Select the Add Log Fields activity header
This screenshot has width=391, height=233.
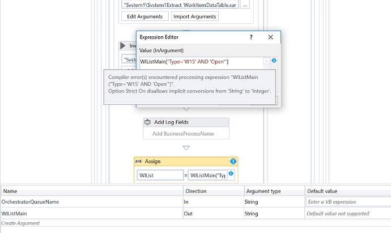coord(186,122)
